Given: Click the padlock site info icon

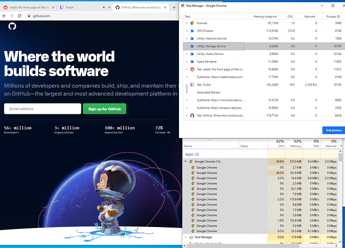Looking at the screenshot, I should [x=29, y=16].
